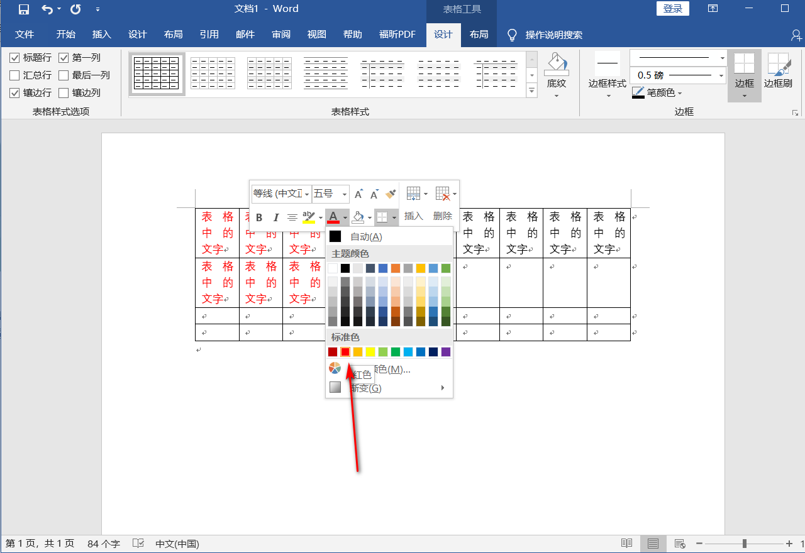Open the 边框 group dialog launcher

[796, 112]
